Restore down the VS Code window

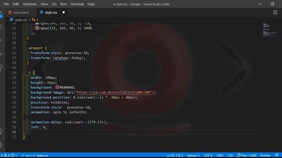point(272,4)
